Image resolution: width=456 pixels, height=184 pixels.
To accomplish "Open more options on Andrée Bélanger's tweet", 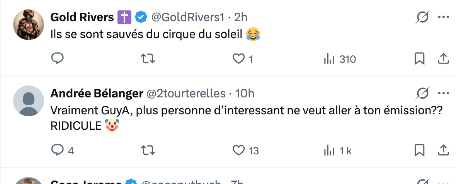I will click(x=443, y=93).
